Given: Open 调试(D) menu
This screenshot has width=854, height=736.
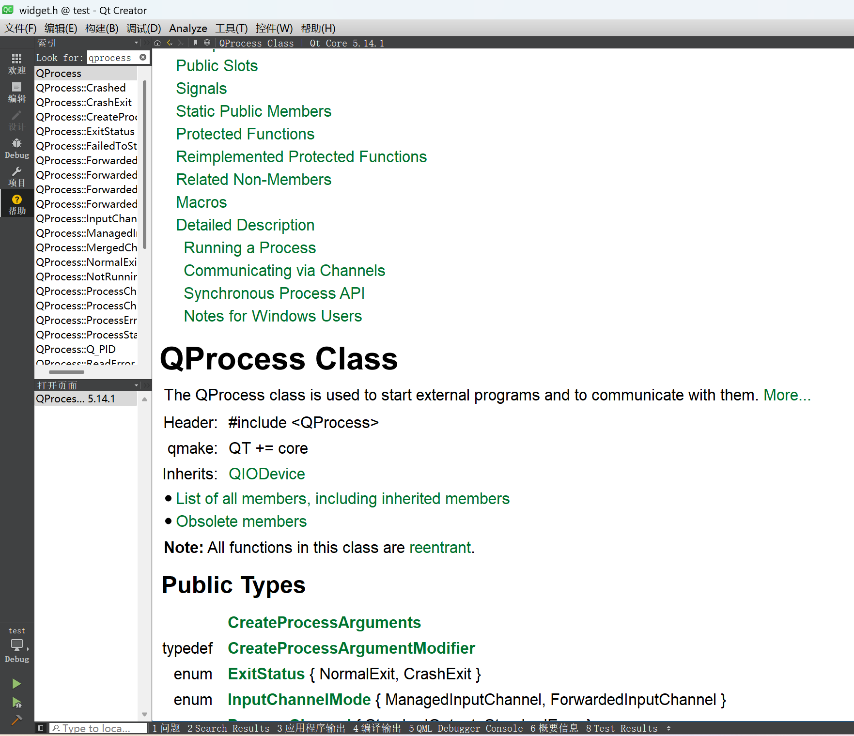Looking at the screenshot, I should point(144,28).
